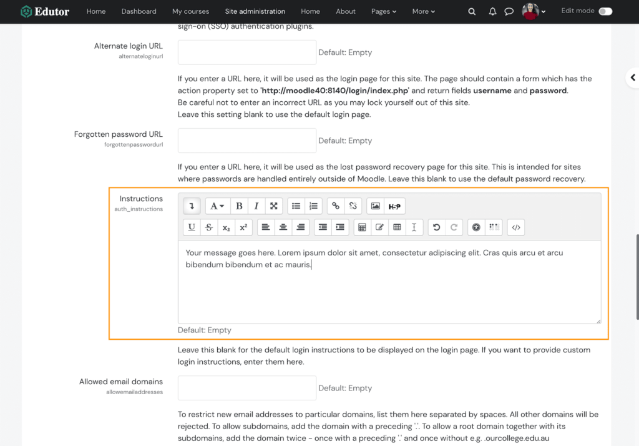Open the More menu
The width and height of the screenshot is (639, 446).
tap(423, 11)
